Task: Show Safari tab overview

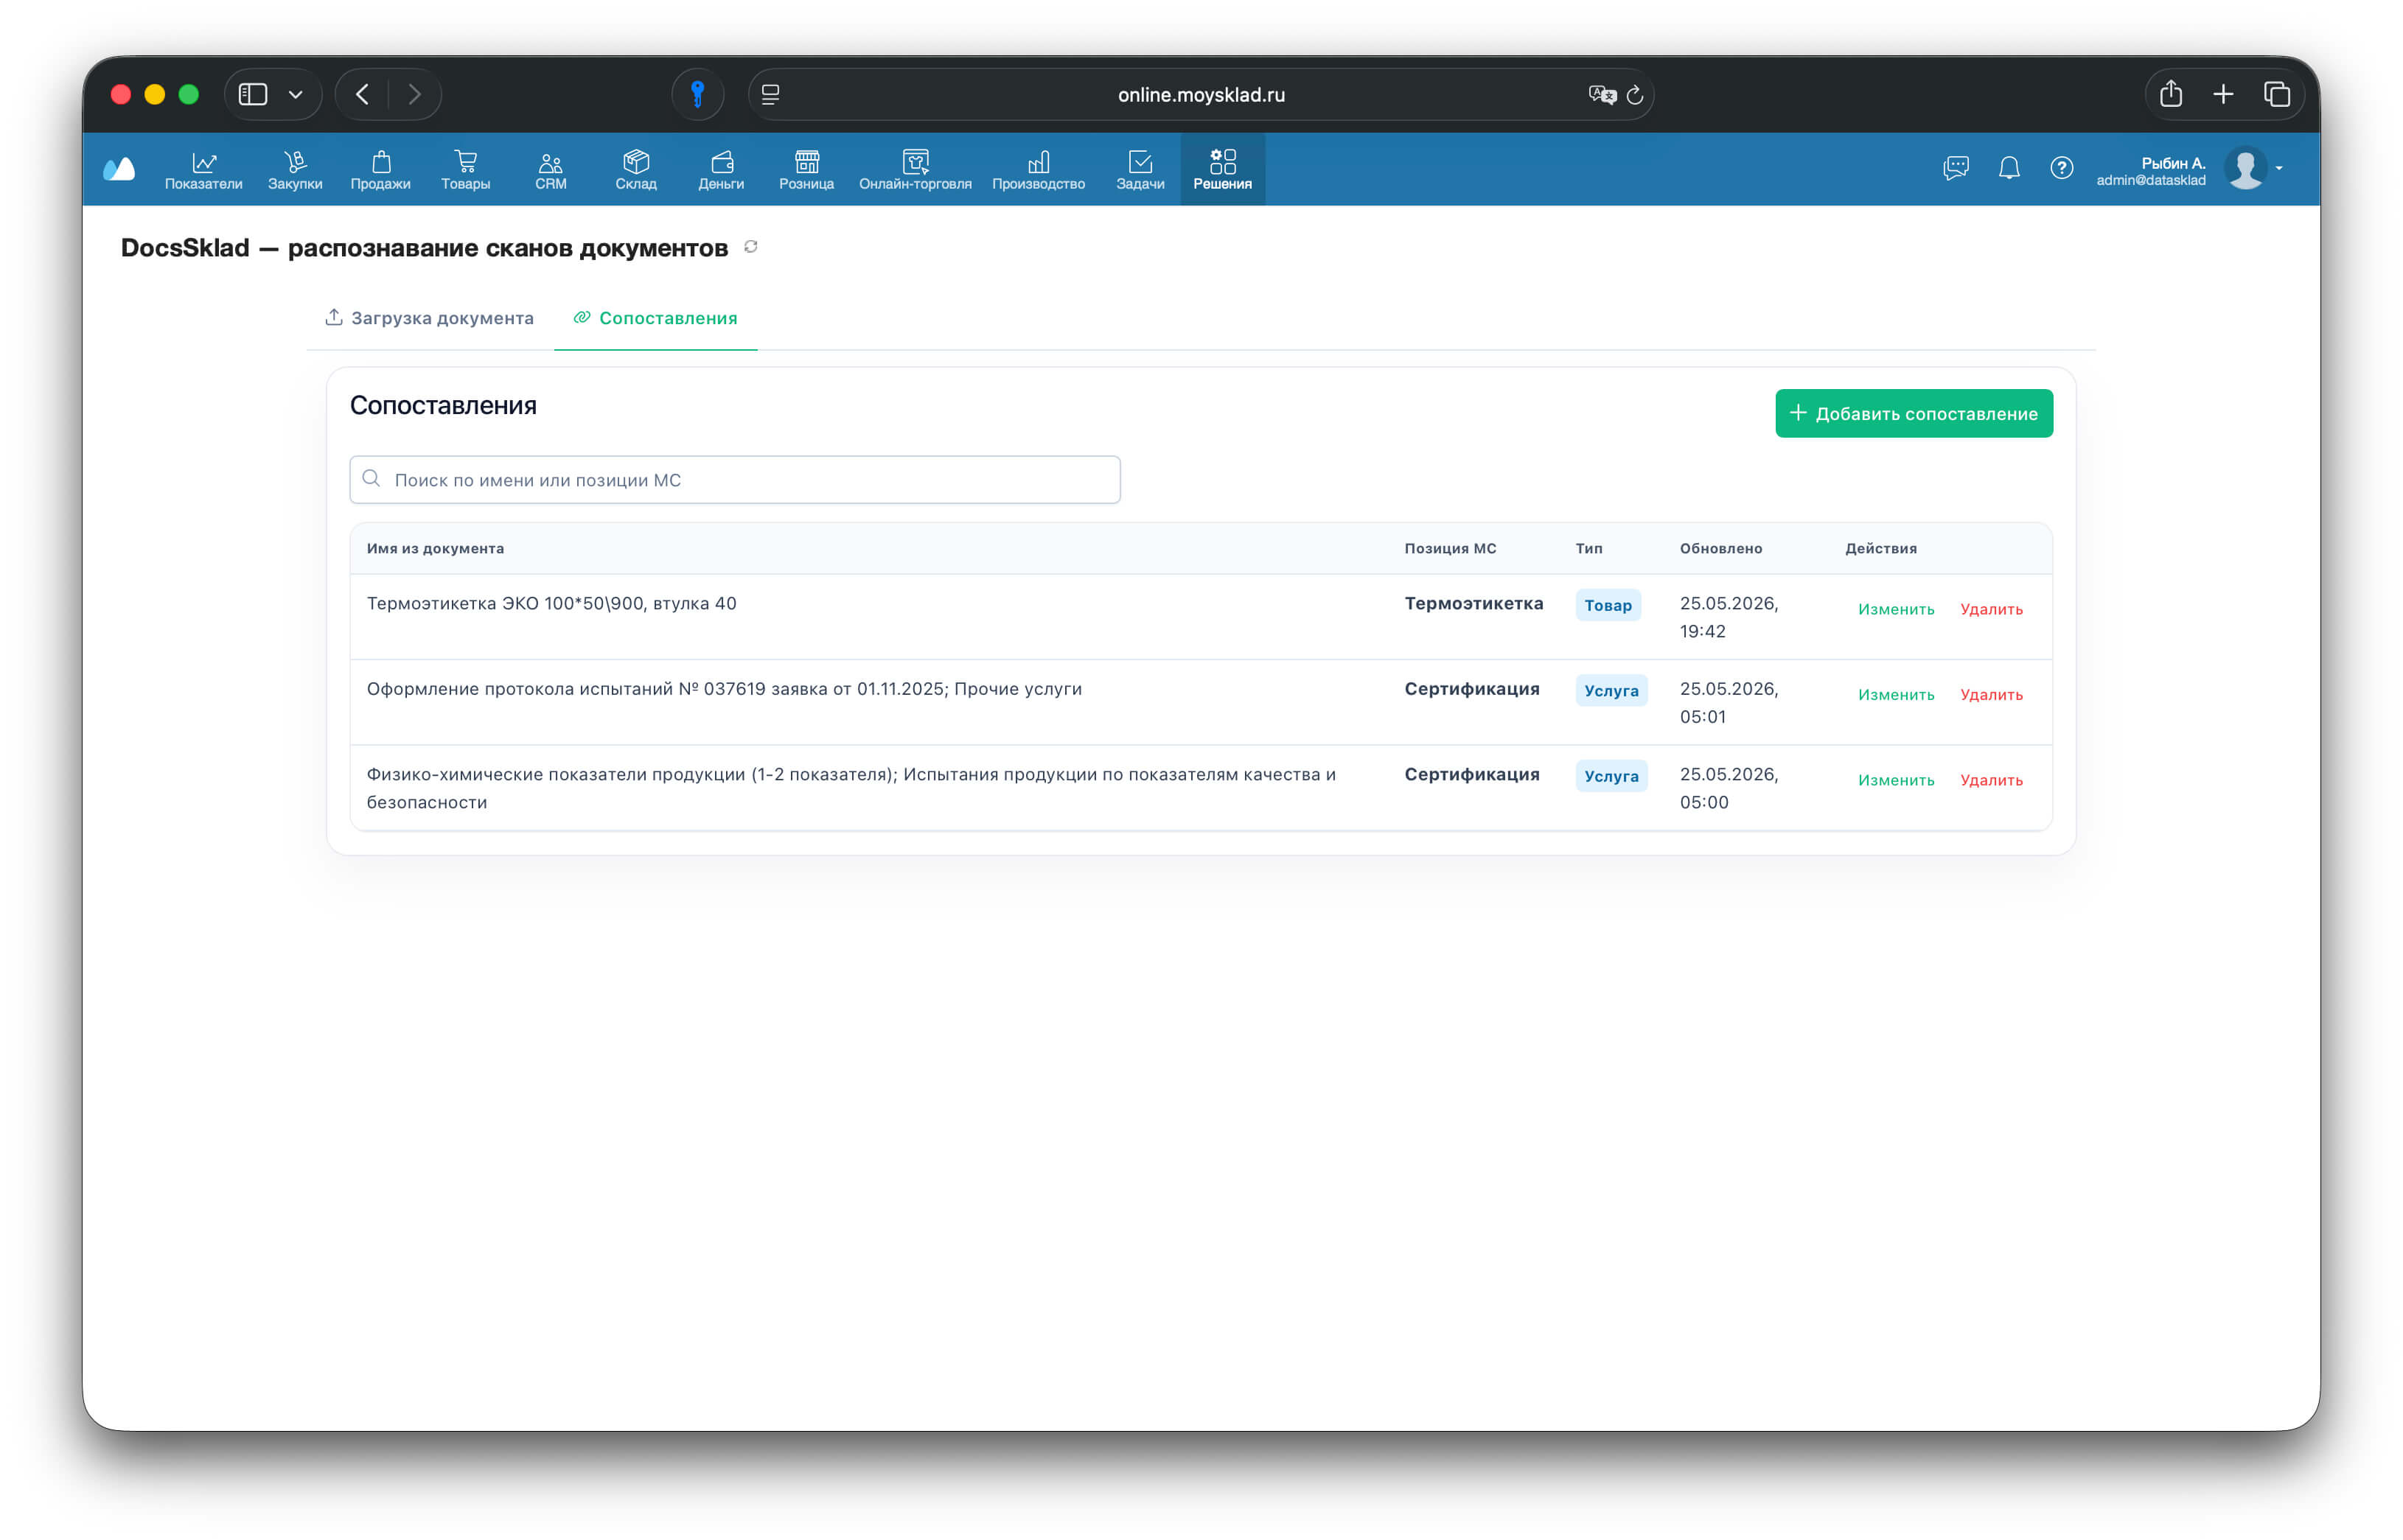Action: pyautogui.click(x=2277, y=94)
